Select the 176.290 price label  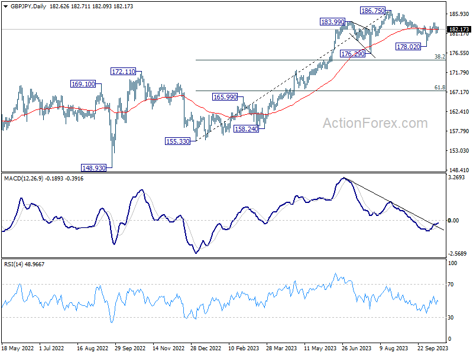tap(353, 54)
